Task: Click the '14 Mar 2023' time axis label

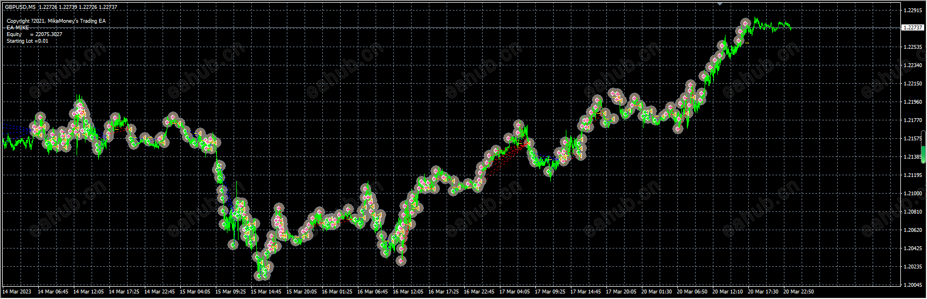Action: tap(17, 292)
